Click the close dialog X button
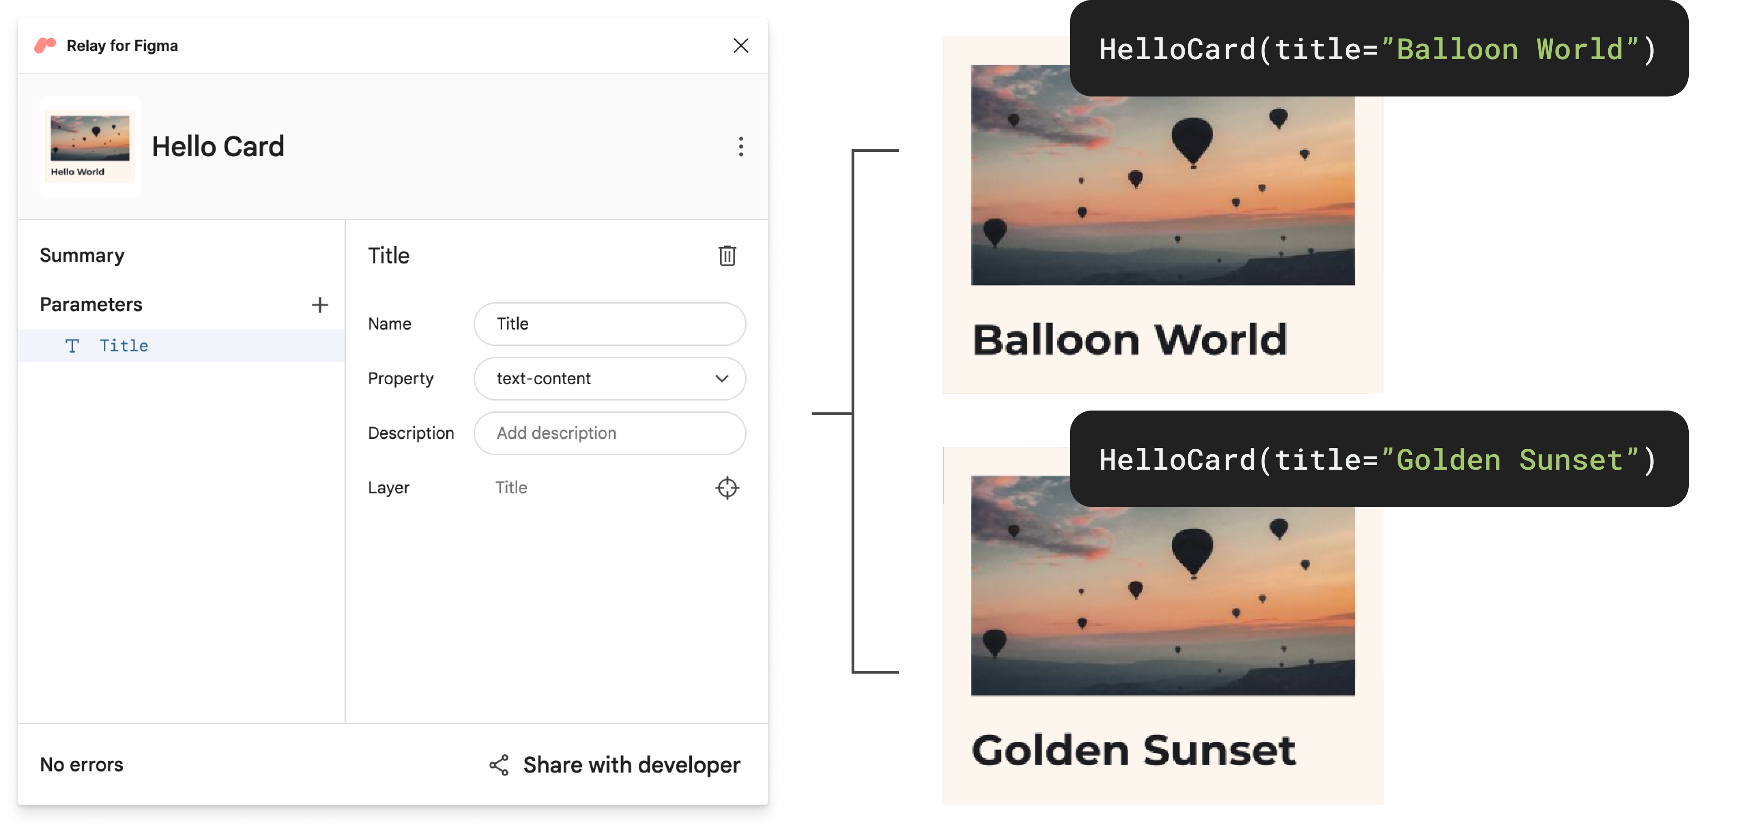1747x832 pixels. (x=740, y=45)
